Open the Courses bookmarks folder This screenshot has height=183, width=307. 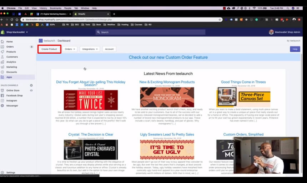coord(136,25)
